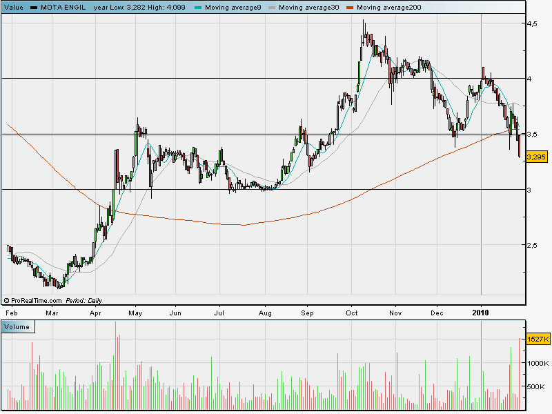552x414 pixels.
Task: Click the Value panel label
Action: coord(14,8)
